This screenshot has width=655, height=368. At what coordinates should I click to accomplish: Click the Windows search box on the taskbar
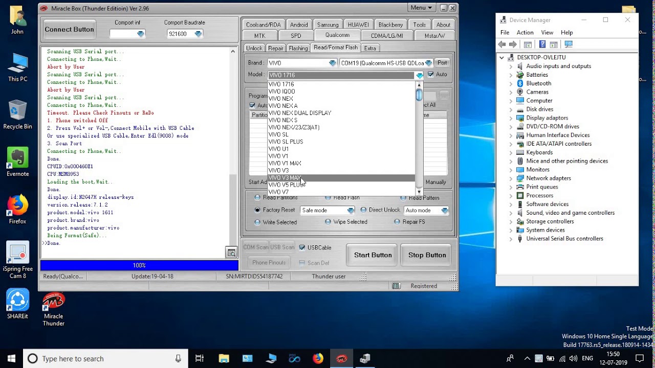point(105,358)
